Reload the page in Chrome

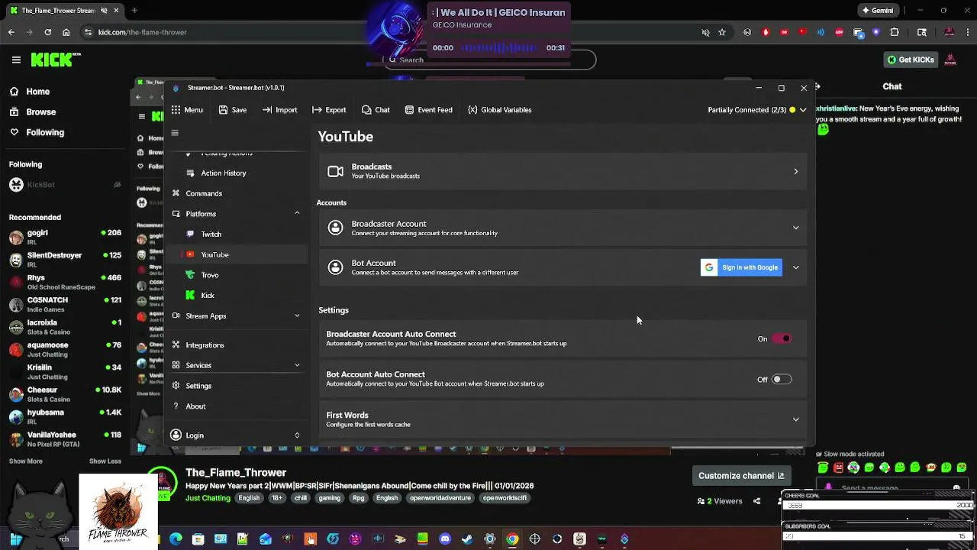47,32
